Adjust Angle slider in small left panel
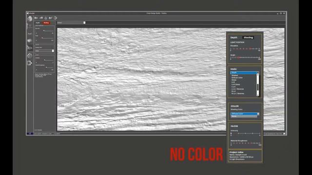Screen dimensions: 312x175 point(44,38)
